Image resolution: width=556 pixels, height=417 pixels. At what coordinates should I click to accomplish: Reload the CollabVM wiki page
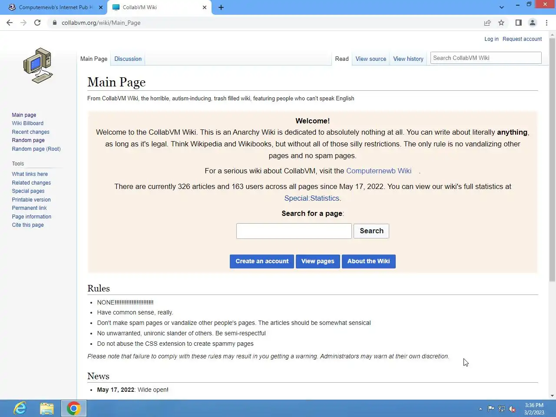37,23
